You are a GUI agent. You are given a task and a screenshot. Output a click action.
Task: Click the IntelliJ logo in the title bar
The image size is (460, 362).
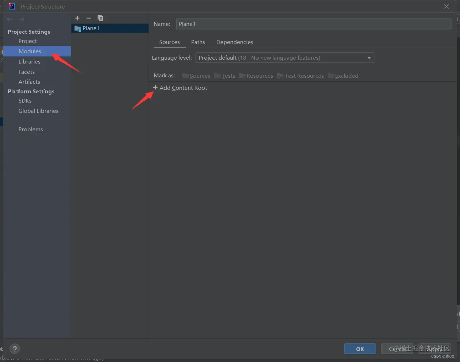click(12, 6)
